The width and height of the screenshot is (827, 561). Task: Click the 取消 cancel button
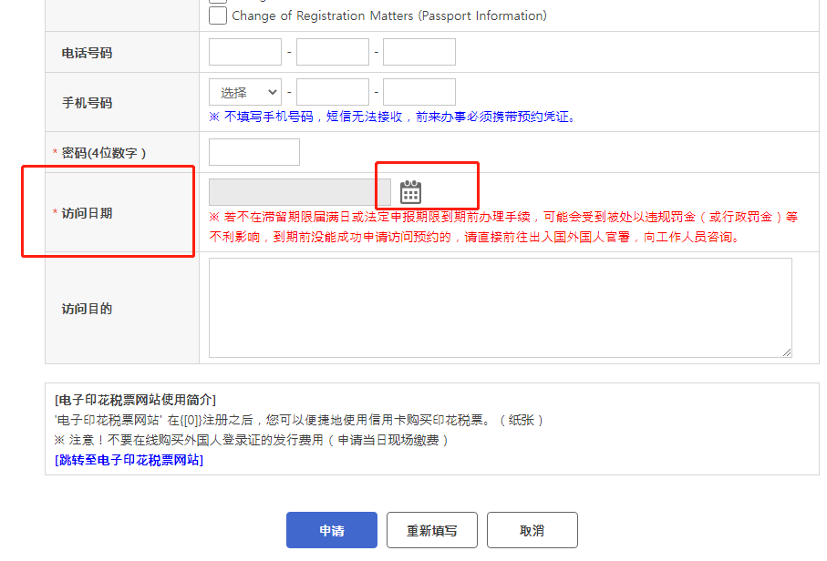(532, 530)
